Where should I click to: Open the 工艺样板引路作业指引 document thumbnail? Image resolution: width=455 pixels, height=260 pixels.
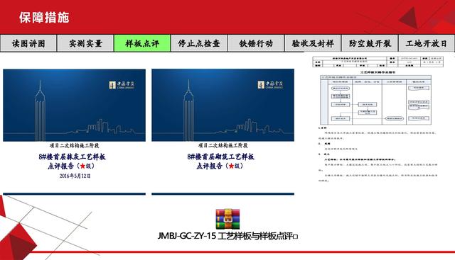tap(378, 119)
